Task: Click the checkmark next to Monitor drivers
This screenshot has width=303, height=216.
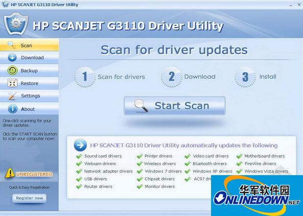Action: point(139,186)
